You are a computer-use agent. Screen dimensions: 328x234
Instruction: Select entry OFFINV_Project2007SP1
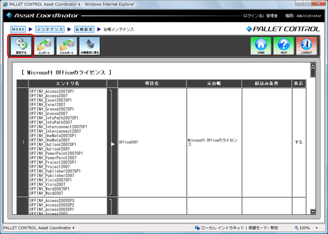[x=53, y=162]
